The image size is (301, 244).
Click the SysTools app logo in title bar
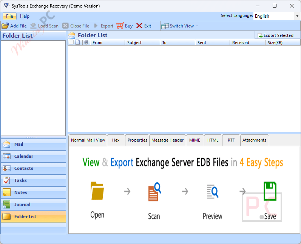[x=6, y=6]
